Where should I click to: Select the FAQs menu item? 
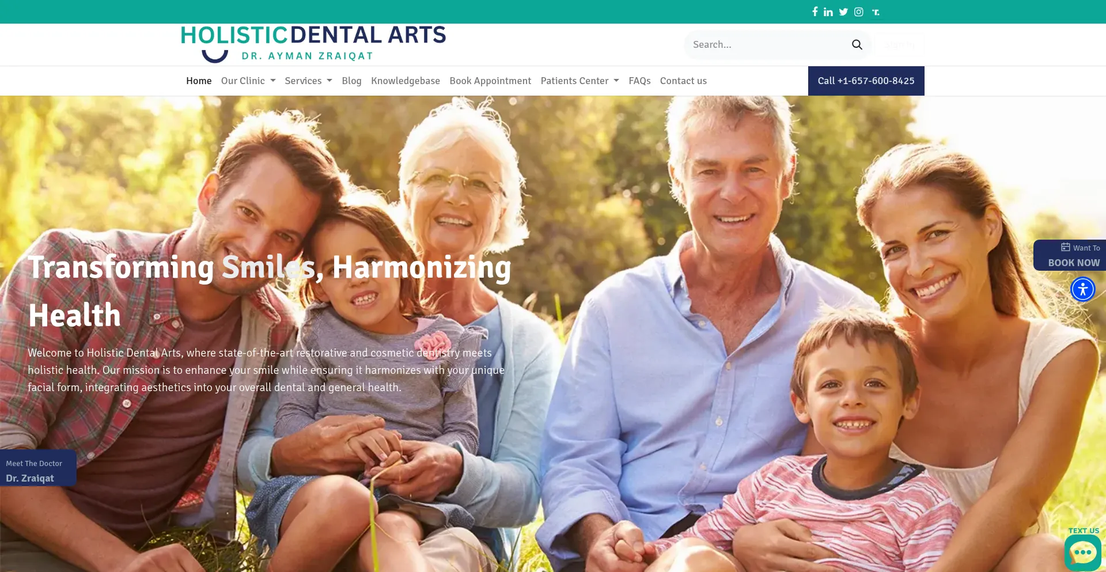click(639, 81)
